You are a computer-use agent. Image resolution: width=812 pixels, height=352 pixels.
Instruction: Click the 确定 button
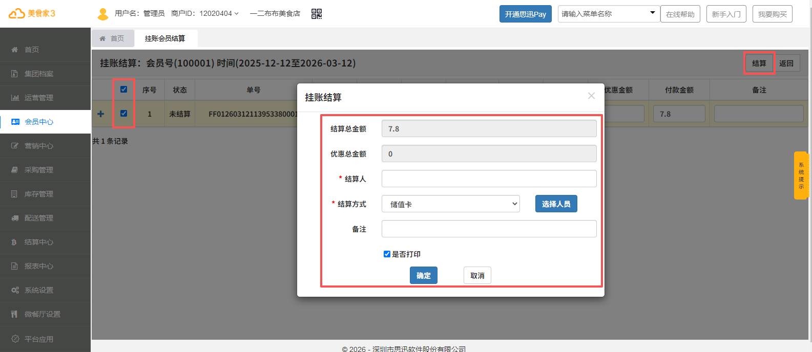pos(423,275)
